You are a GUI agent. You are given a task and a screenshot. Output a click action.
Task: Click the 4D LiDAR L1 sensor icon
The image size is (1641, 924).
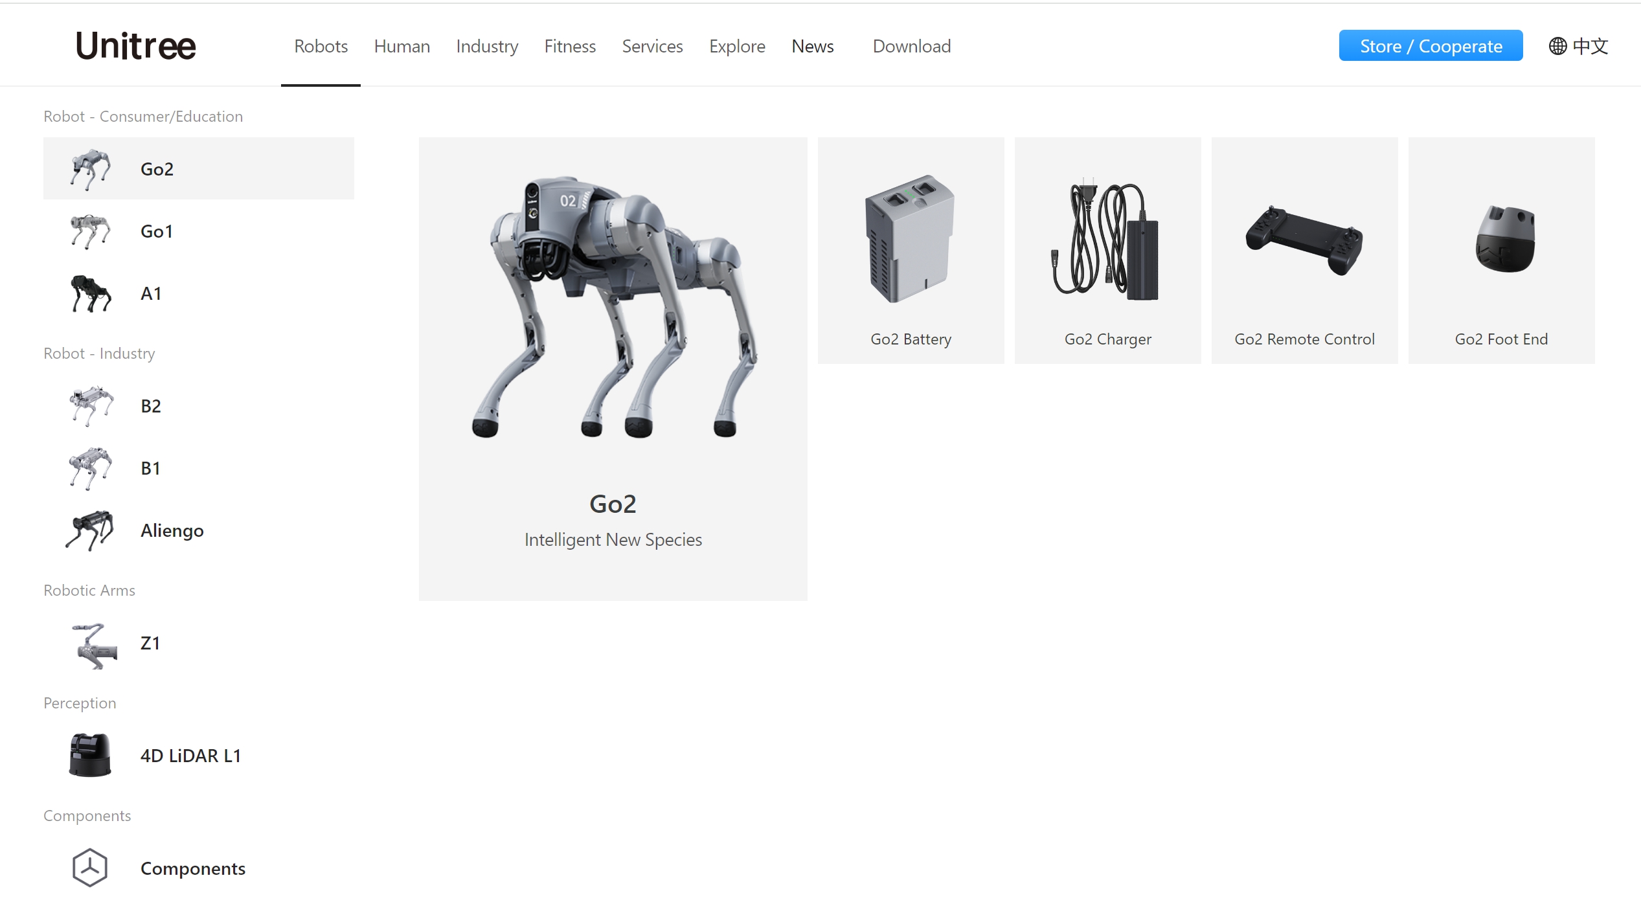(x=90, y=755)
